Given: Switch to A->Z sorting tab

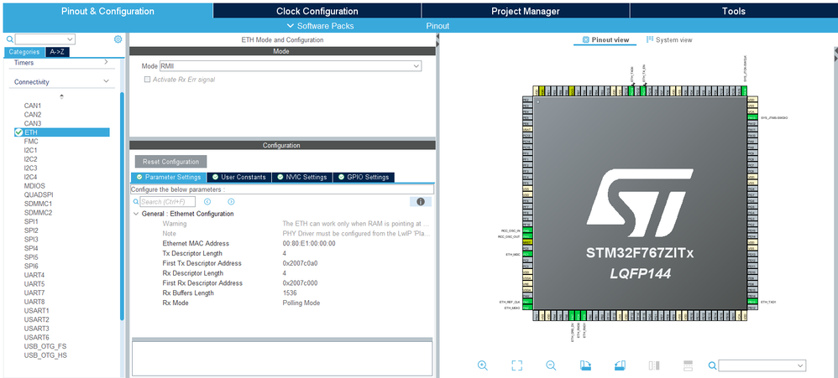Looking at the screenshot, I should point(57,52).
